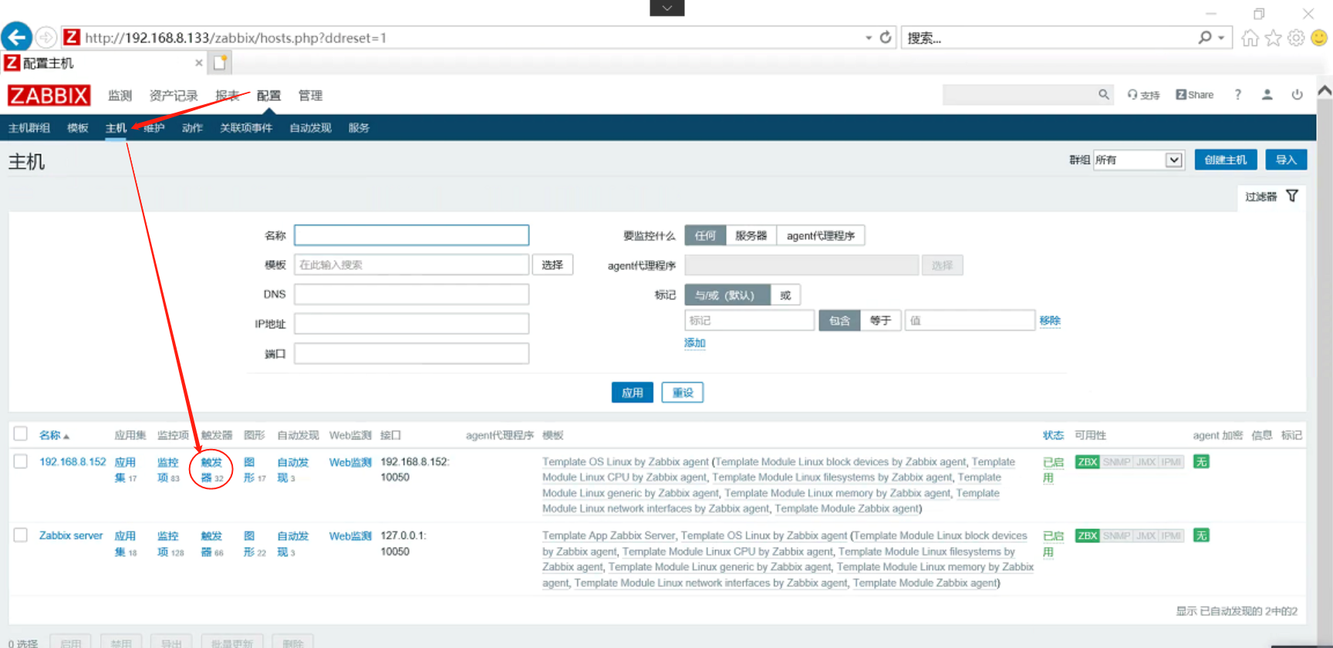Open the 支持 support link
This screenshot has width=1333, height=648.
point(1144,95)
